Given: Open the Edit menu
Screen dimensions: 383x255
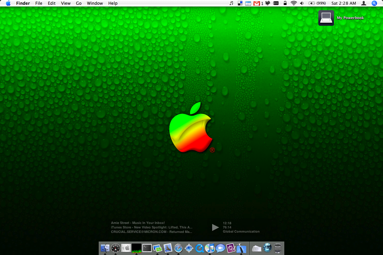Looking at the screenshot, I should tap(52, 3).
